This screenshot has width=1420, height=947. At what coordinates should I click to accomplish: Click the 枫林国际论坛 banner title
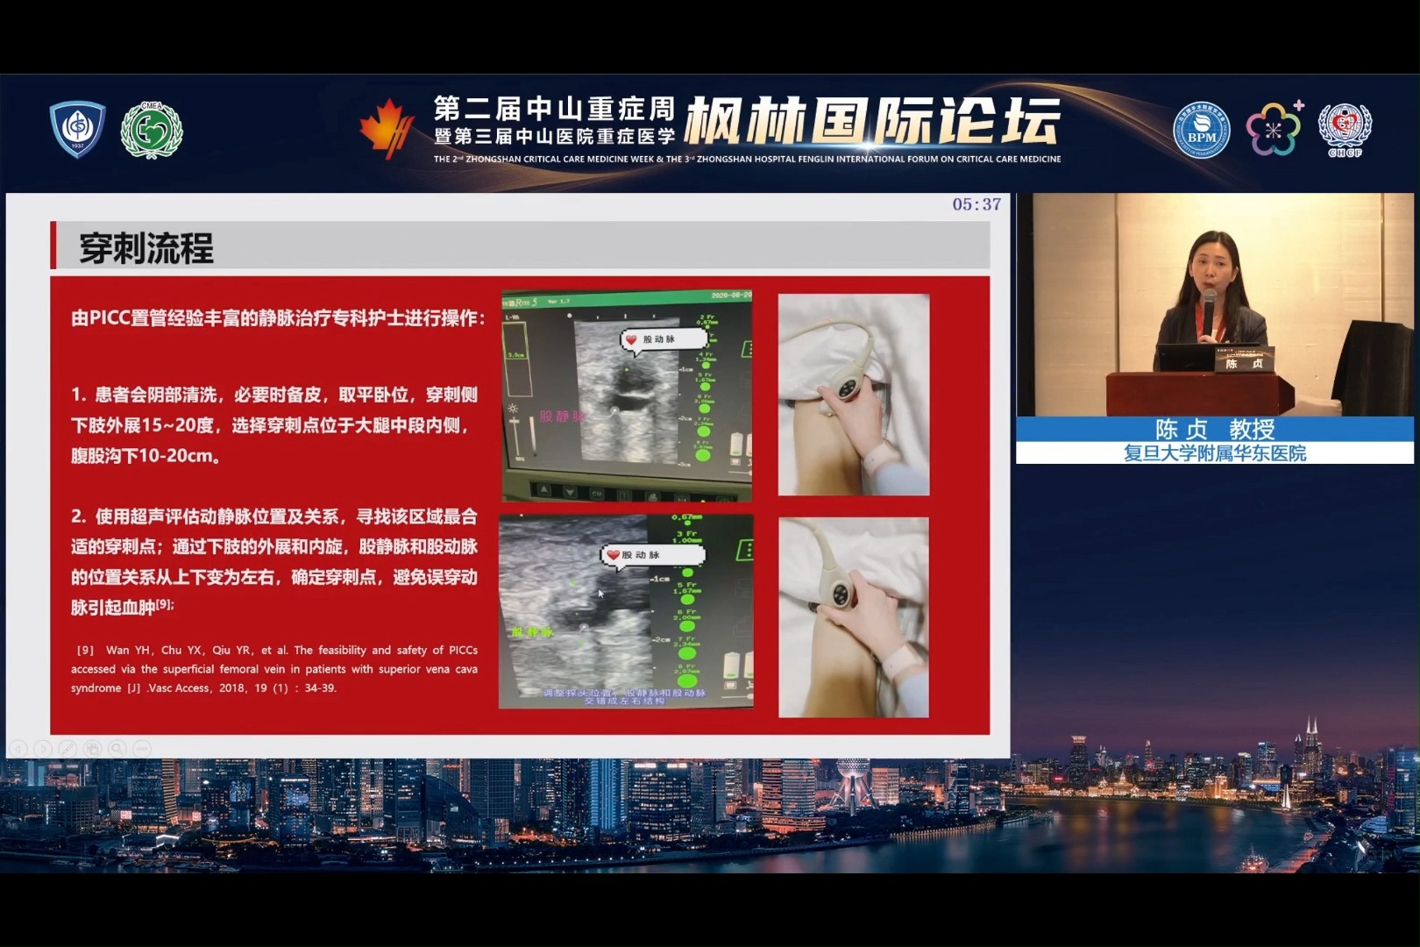[x=872, y=121]
